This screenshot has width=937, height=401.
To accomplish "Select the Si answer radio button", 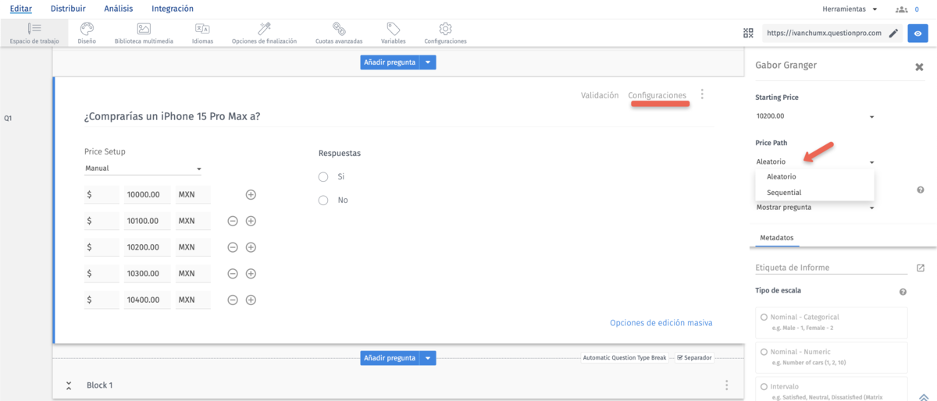I will tap(323, 177).
